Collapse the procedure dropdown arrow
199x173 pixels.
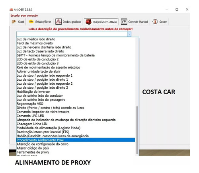pos(129,34)
